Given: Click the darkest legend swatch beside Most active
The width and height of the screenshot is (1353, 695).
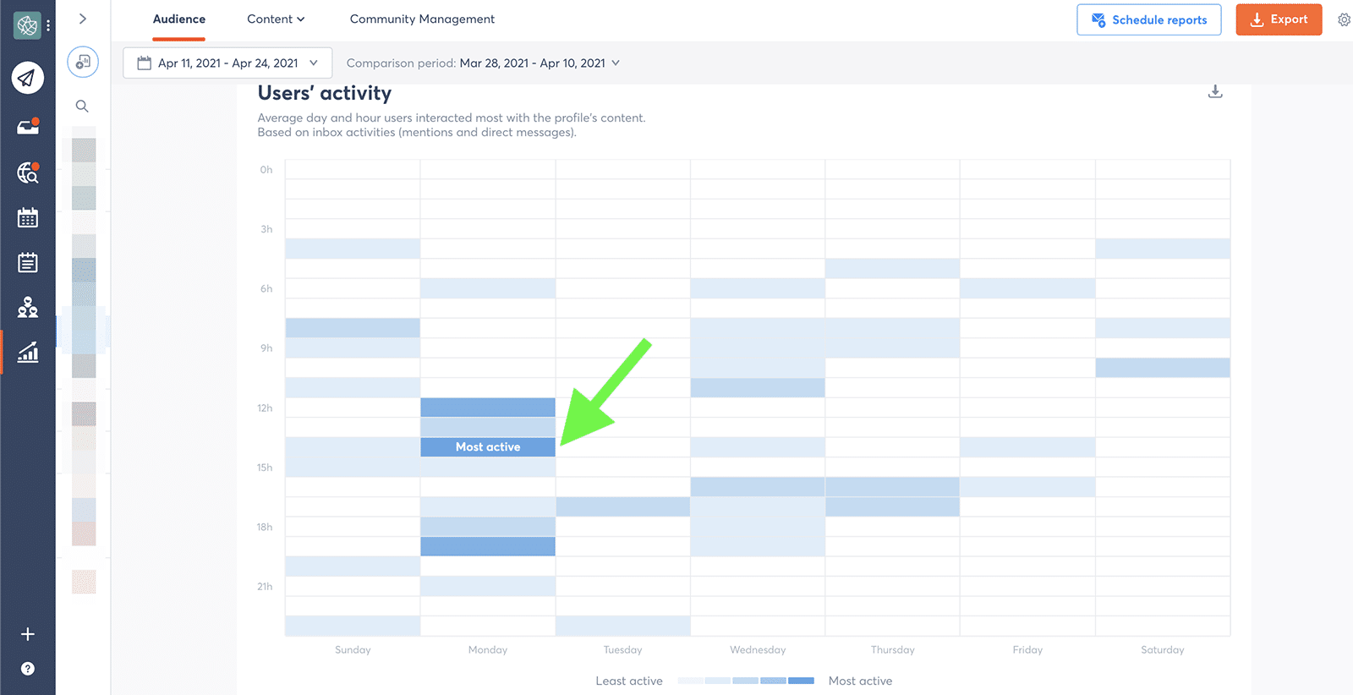Looking at the screenshot, I should click(x=801, y=681).
